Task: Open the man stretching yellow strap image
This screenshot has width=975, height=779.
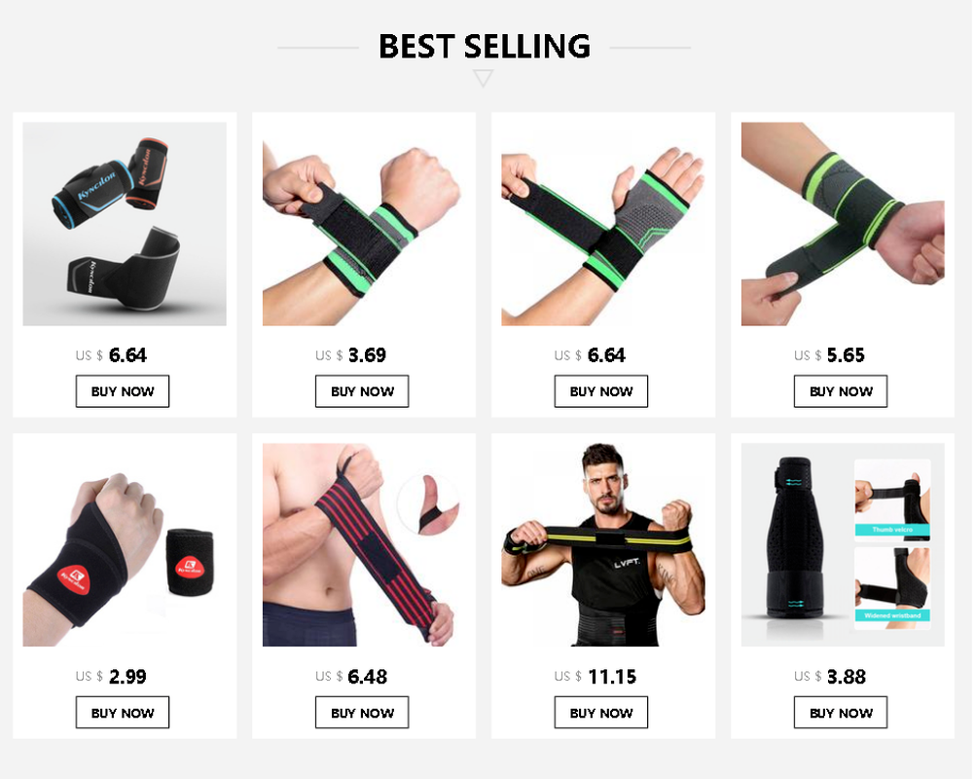Action: pyautogui.click(x=603, y=545)
